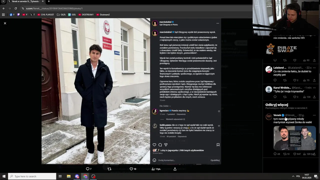Open the CHIL PLAYLIST bookmark
The image size is (320, 180).
[45, 15]
